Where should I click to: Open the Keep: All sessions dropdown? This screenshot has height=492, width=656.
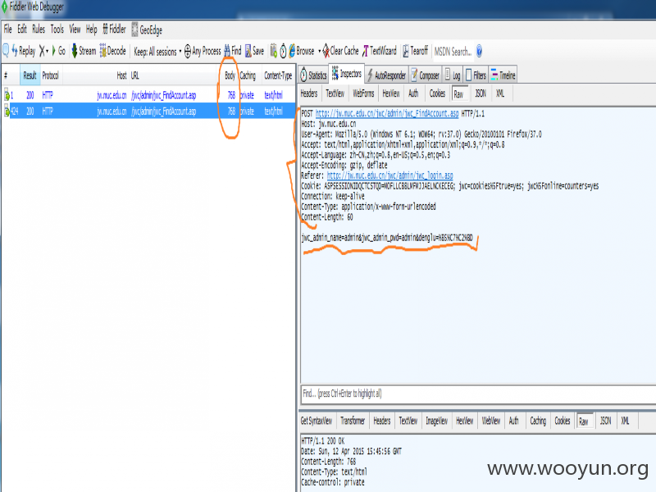pyautogui.click(x=157, y=52)
